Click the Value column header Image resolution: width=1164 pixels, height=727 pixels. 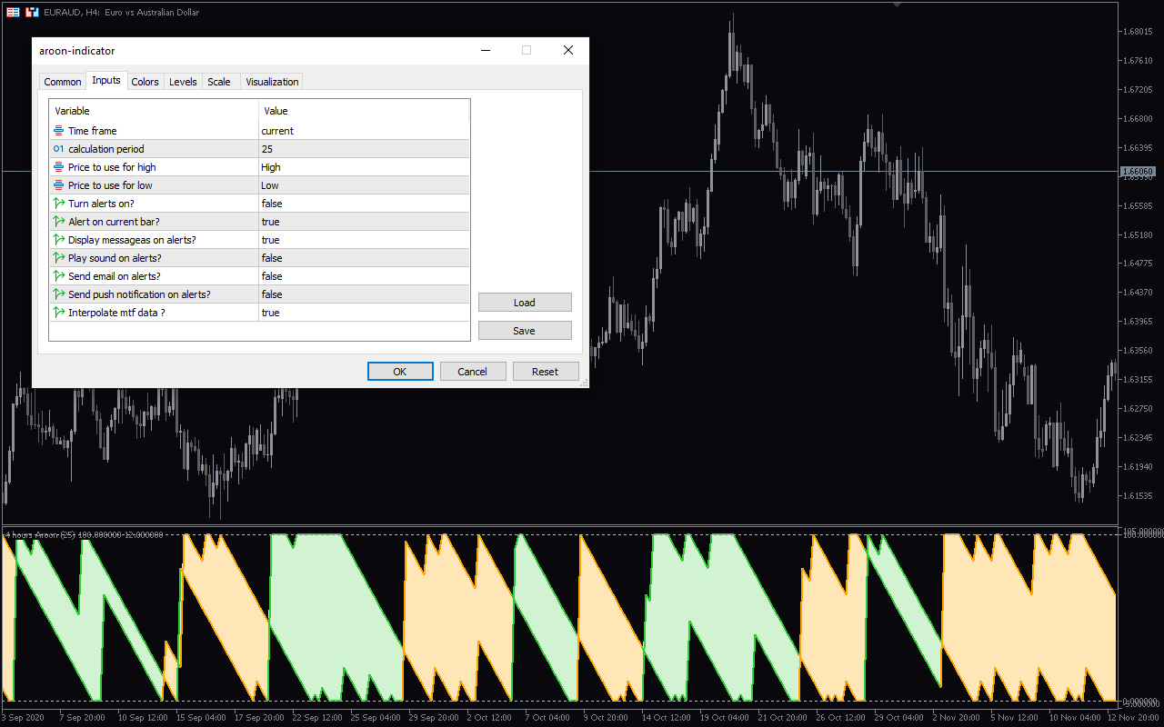364,111
